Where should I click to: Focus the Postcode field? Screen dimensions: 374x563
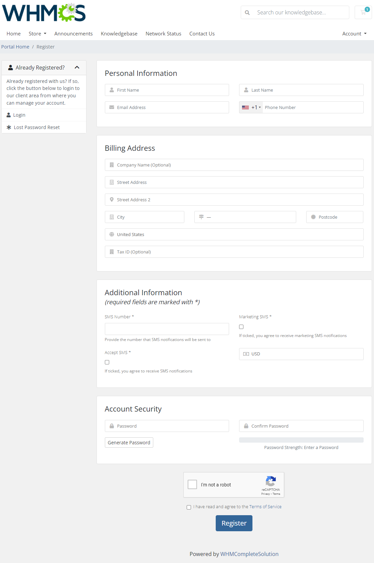(335, 217)
